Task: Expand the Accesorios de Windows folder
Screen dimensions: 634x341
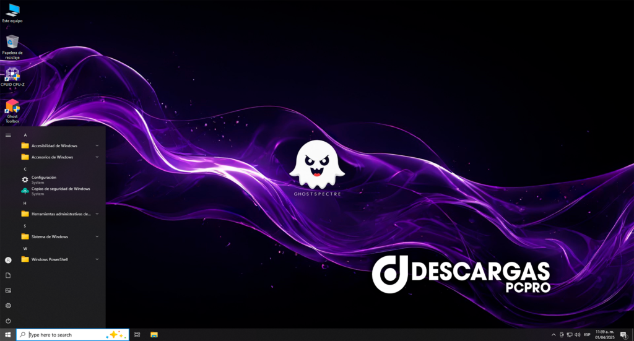Action: (97, 157)
